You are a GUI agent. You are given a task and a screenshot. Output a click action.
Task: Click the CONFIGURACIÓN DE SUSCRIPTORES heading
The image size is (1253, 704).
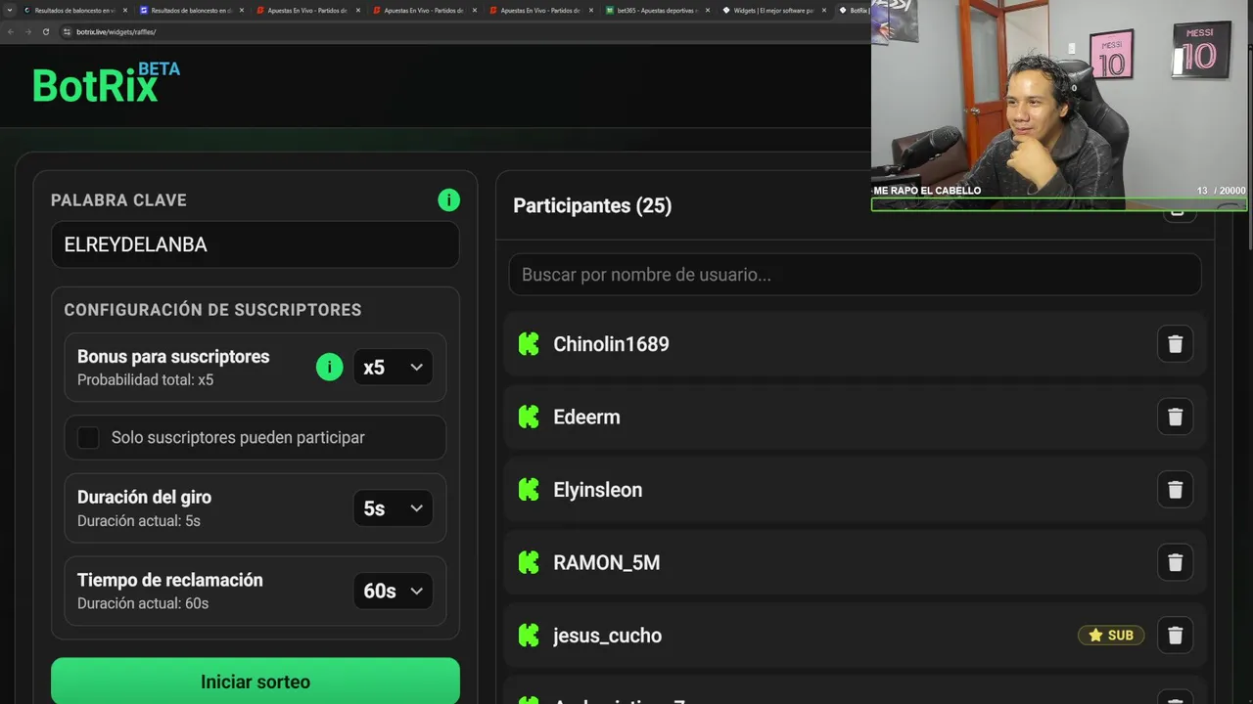[212, 310]
